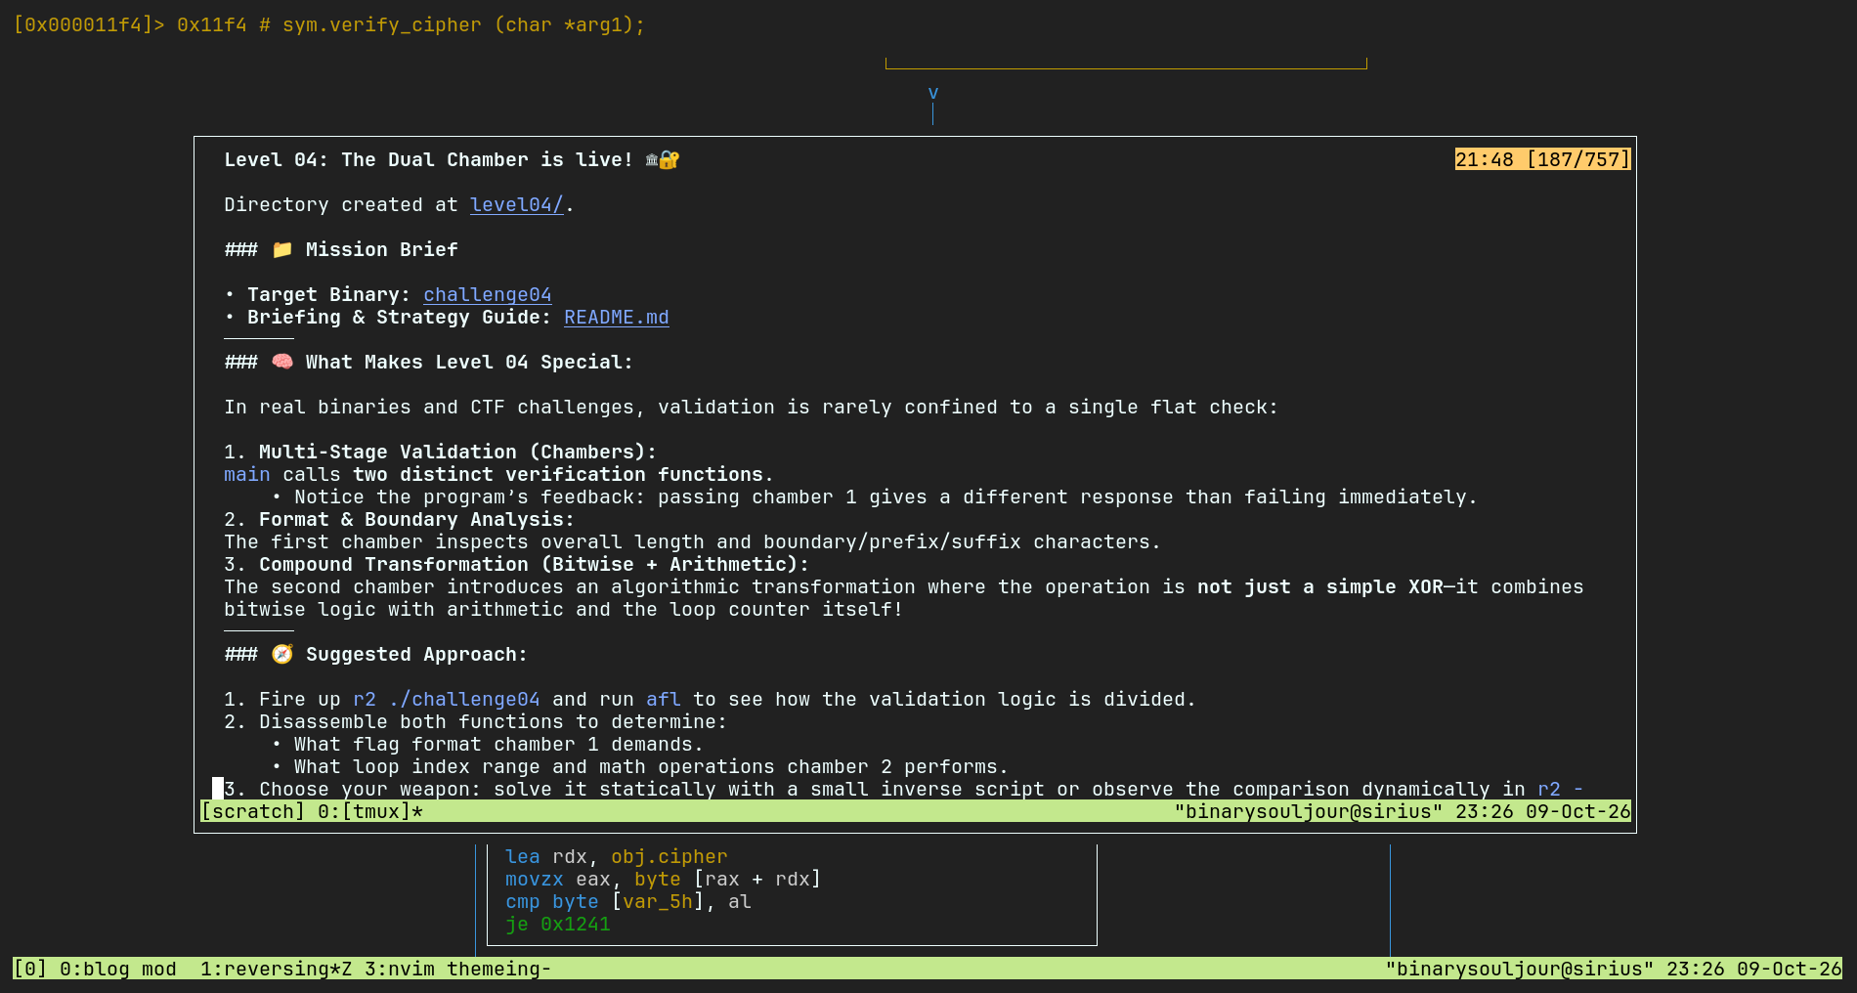Click the trailing 'r2 -' text on the last line
1857x993 pixels.
pos(1561,789)
